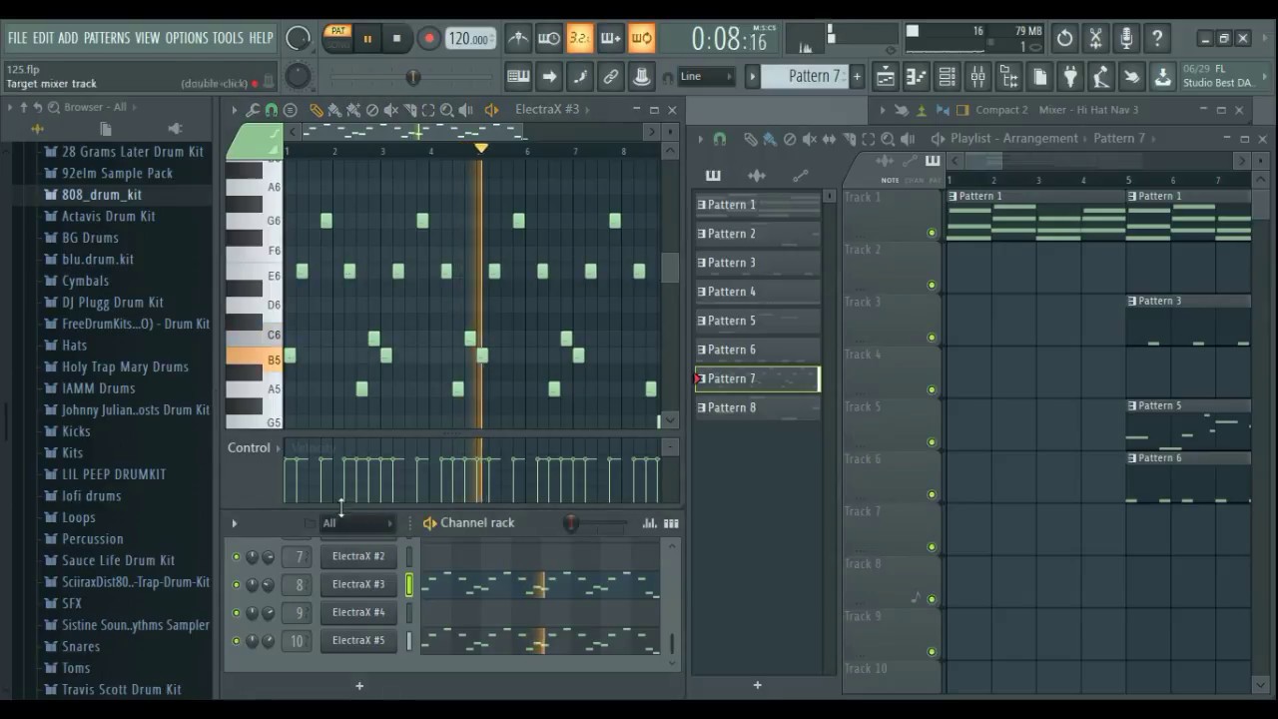The width and height of the screenshot is (1278, 719).
Task: Open the Line snap dropdown
Action: 706,76
